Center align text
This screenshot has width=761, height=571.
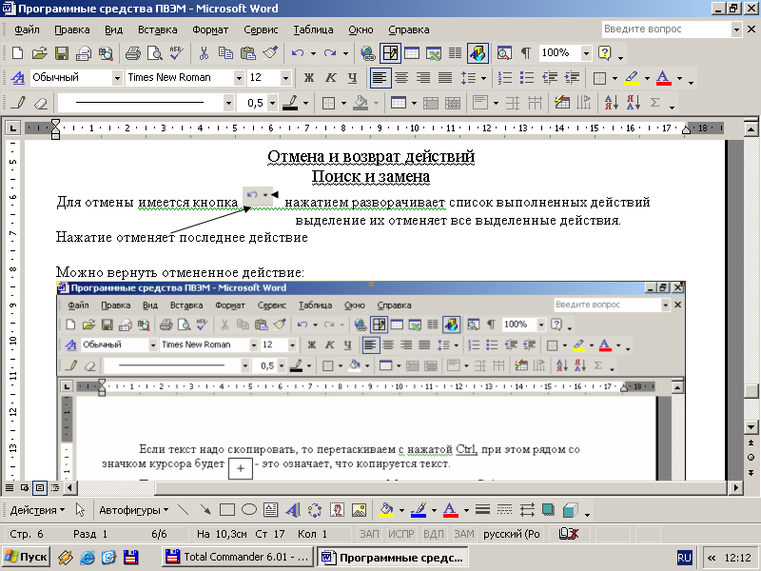[401, 78]
